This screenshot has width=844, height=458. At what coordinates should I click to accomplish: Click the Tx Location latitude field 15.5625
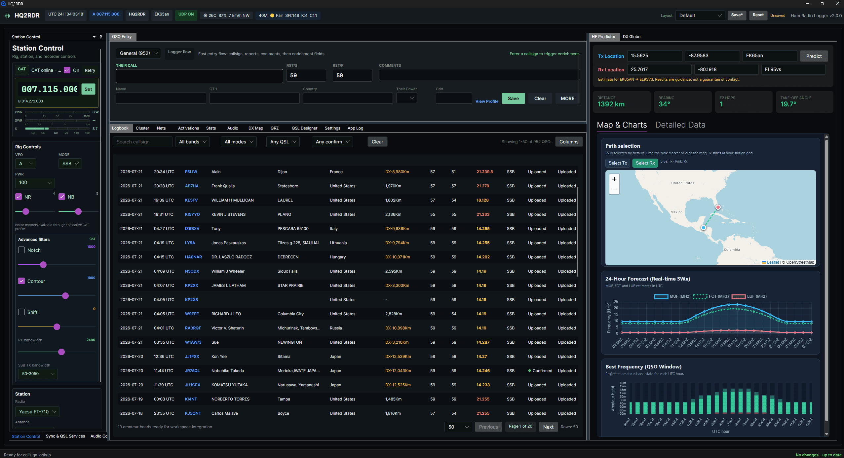pyautogui.click(x=655, y=56)
